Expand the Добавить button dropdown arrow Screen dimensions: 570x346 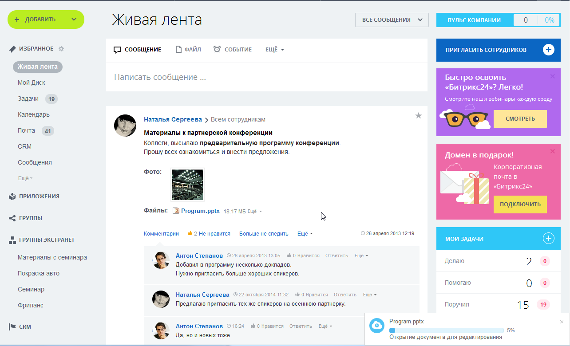(74, 20)
